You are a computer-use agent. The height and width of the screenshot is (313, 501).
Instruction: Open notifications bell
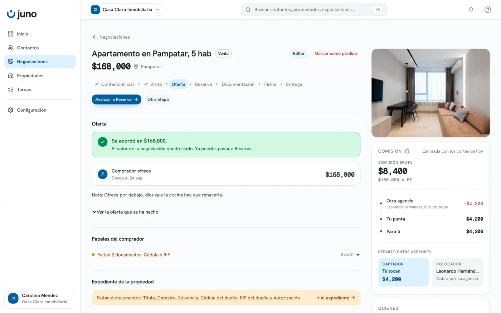[x=471, y=10]
